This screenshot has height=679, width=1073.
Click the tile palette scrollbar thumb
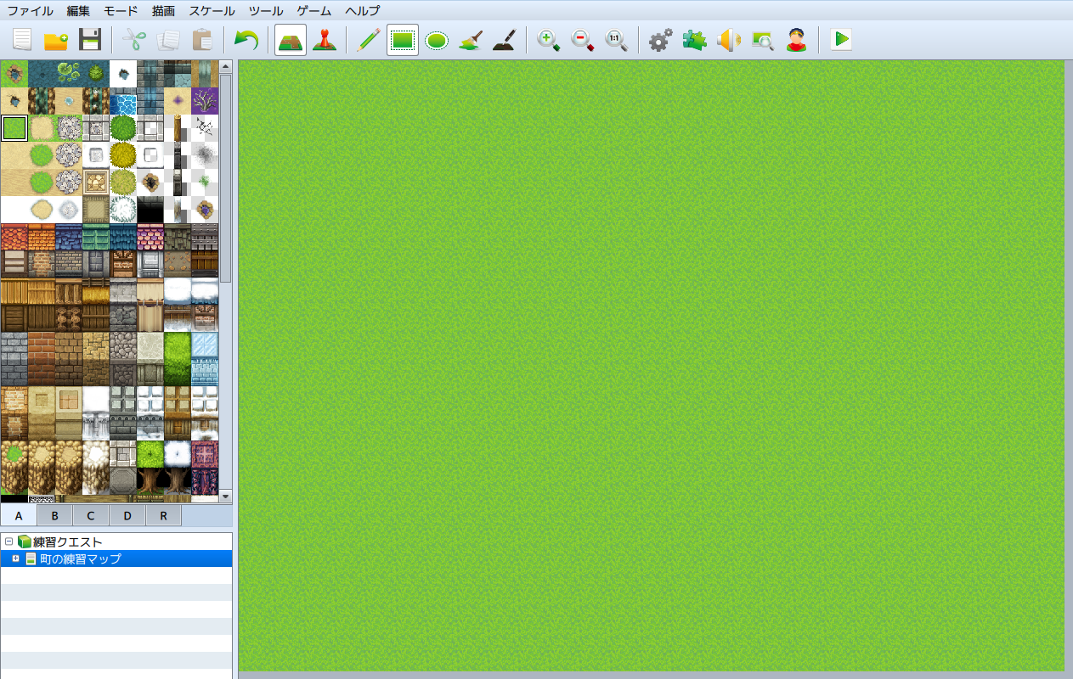tap(226, 178)
